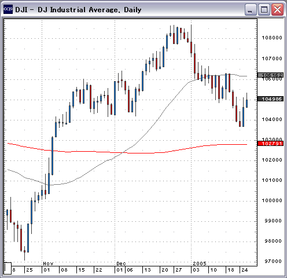
Task: Select the black 104986 last price tag
Action: (x=270, y=99)
